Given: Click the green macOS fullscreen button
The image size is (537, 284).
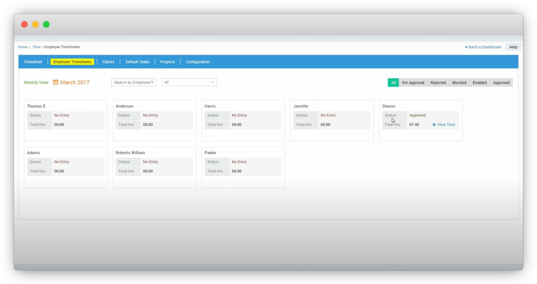Looking at the screenshot, I should (x=46, y=24).
